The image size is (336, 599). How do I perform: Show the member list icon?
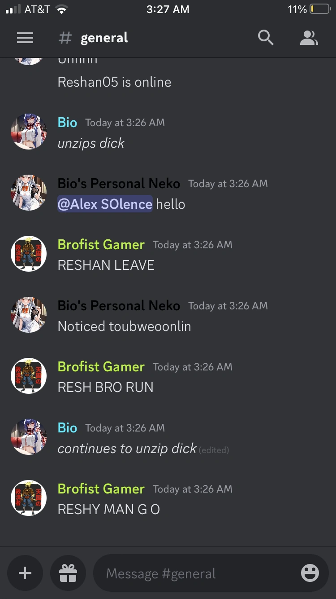(x=309, y=38)
